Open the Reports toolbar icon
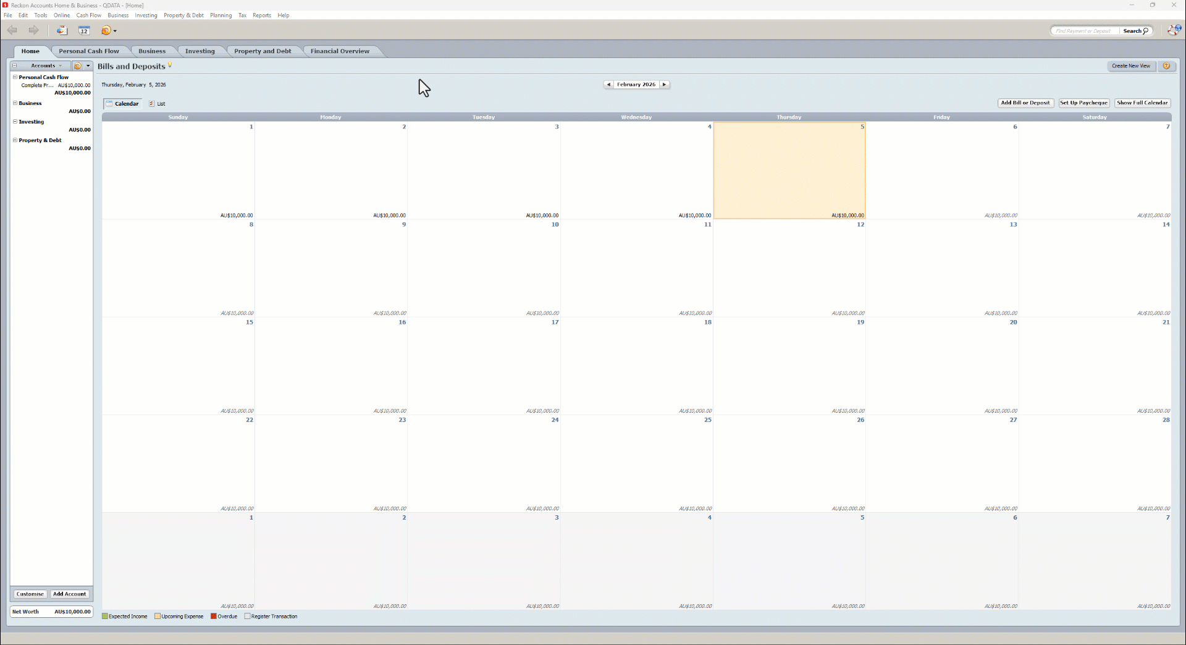This screenshot has width=1186, height=645. click(62, 30)
